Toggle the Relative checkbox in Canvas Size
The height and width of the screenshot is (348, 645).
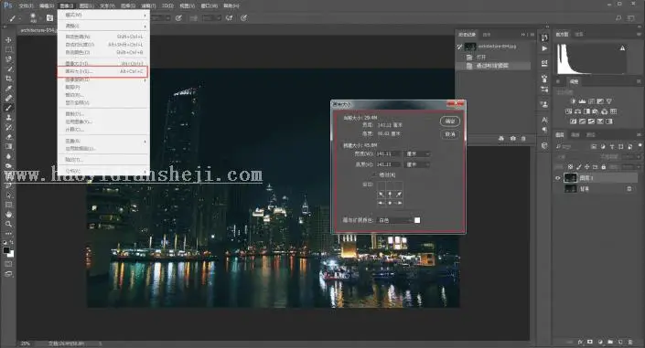[373, 175]
